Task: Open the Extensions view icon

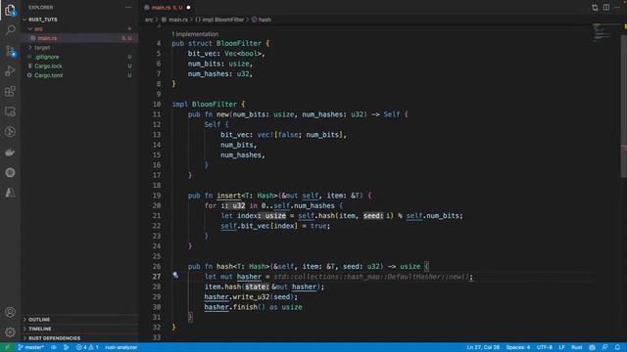Action: [x=10, y=91]
